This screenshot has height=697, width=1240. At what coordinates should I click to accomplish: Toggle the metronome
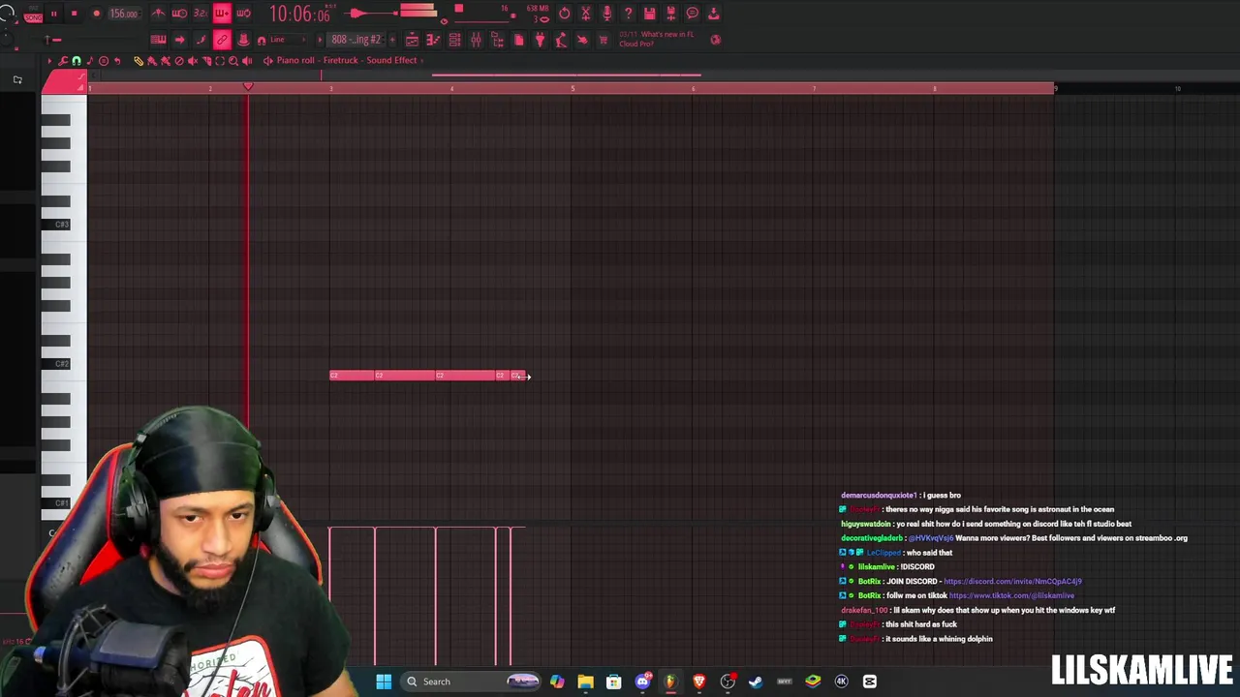click(157, 14)
